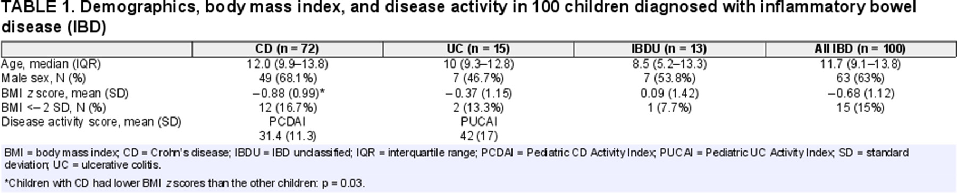Image resolution: width=957 pixels, height=193 pixels.
Task: Select the IBDU (n = 13) column header
Action: [669, 49]
